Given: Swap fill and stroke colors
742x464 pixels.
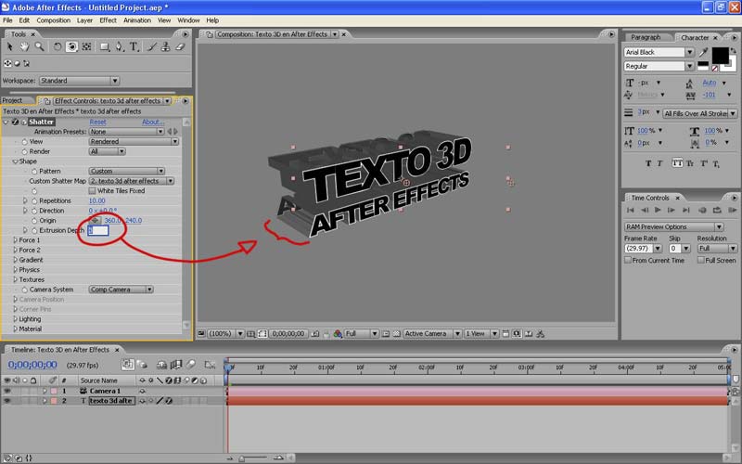Looking at the screenshot, I should tap(733, 50).
